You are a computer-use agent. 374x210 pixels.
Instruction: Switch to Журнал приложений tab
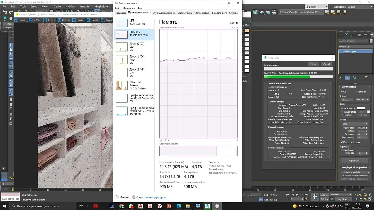pyautogui.click(x=164, y=13)
